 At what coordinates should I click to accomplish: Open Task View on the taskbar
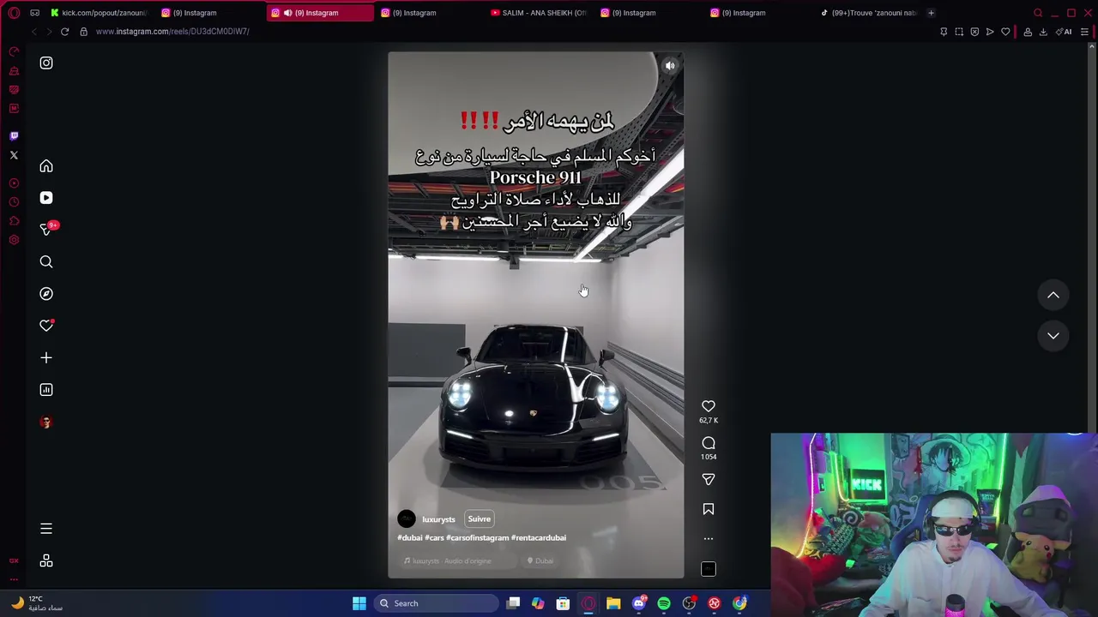pos(513,603)
